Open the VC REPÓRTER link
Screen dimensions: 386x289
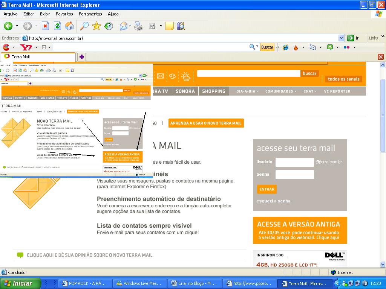coord(337,91)
